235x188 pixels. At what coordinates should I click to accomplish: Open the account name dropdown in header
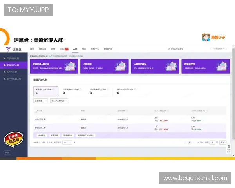coord(220,49)
